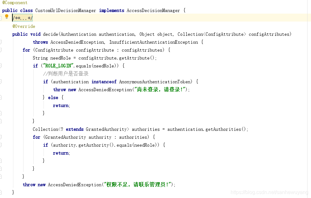311x198 pixels.
Task: Click the throws keyword
Action: click(x=40, y=42)
